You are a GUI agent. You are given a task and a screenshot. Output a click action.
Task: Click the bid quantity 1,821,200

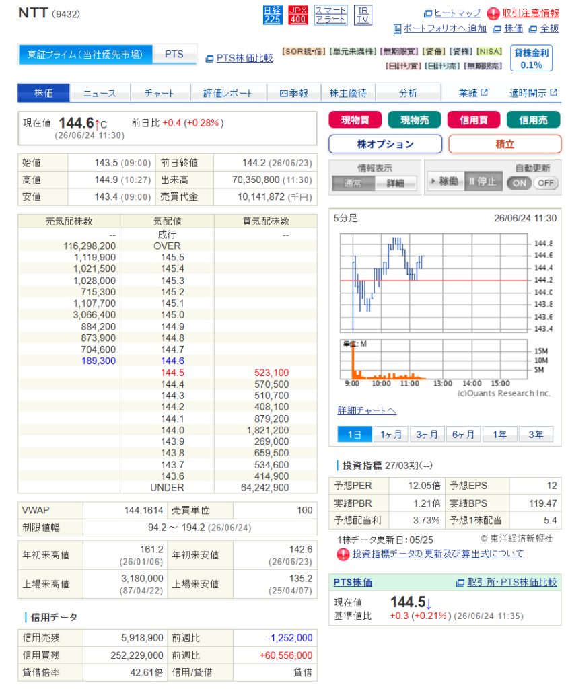click(x=268, y=430)
